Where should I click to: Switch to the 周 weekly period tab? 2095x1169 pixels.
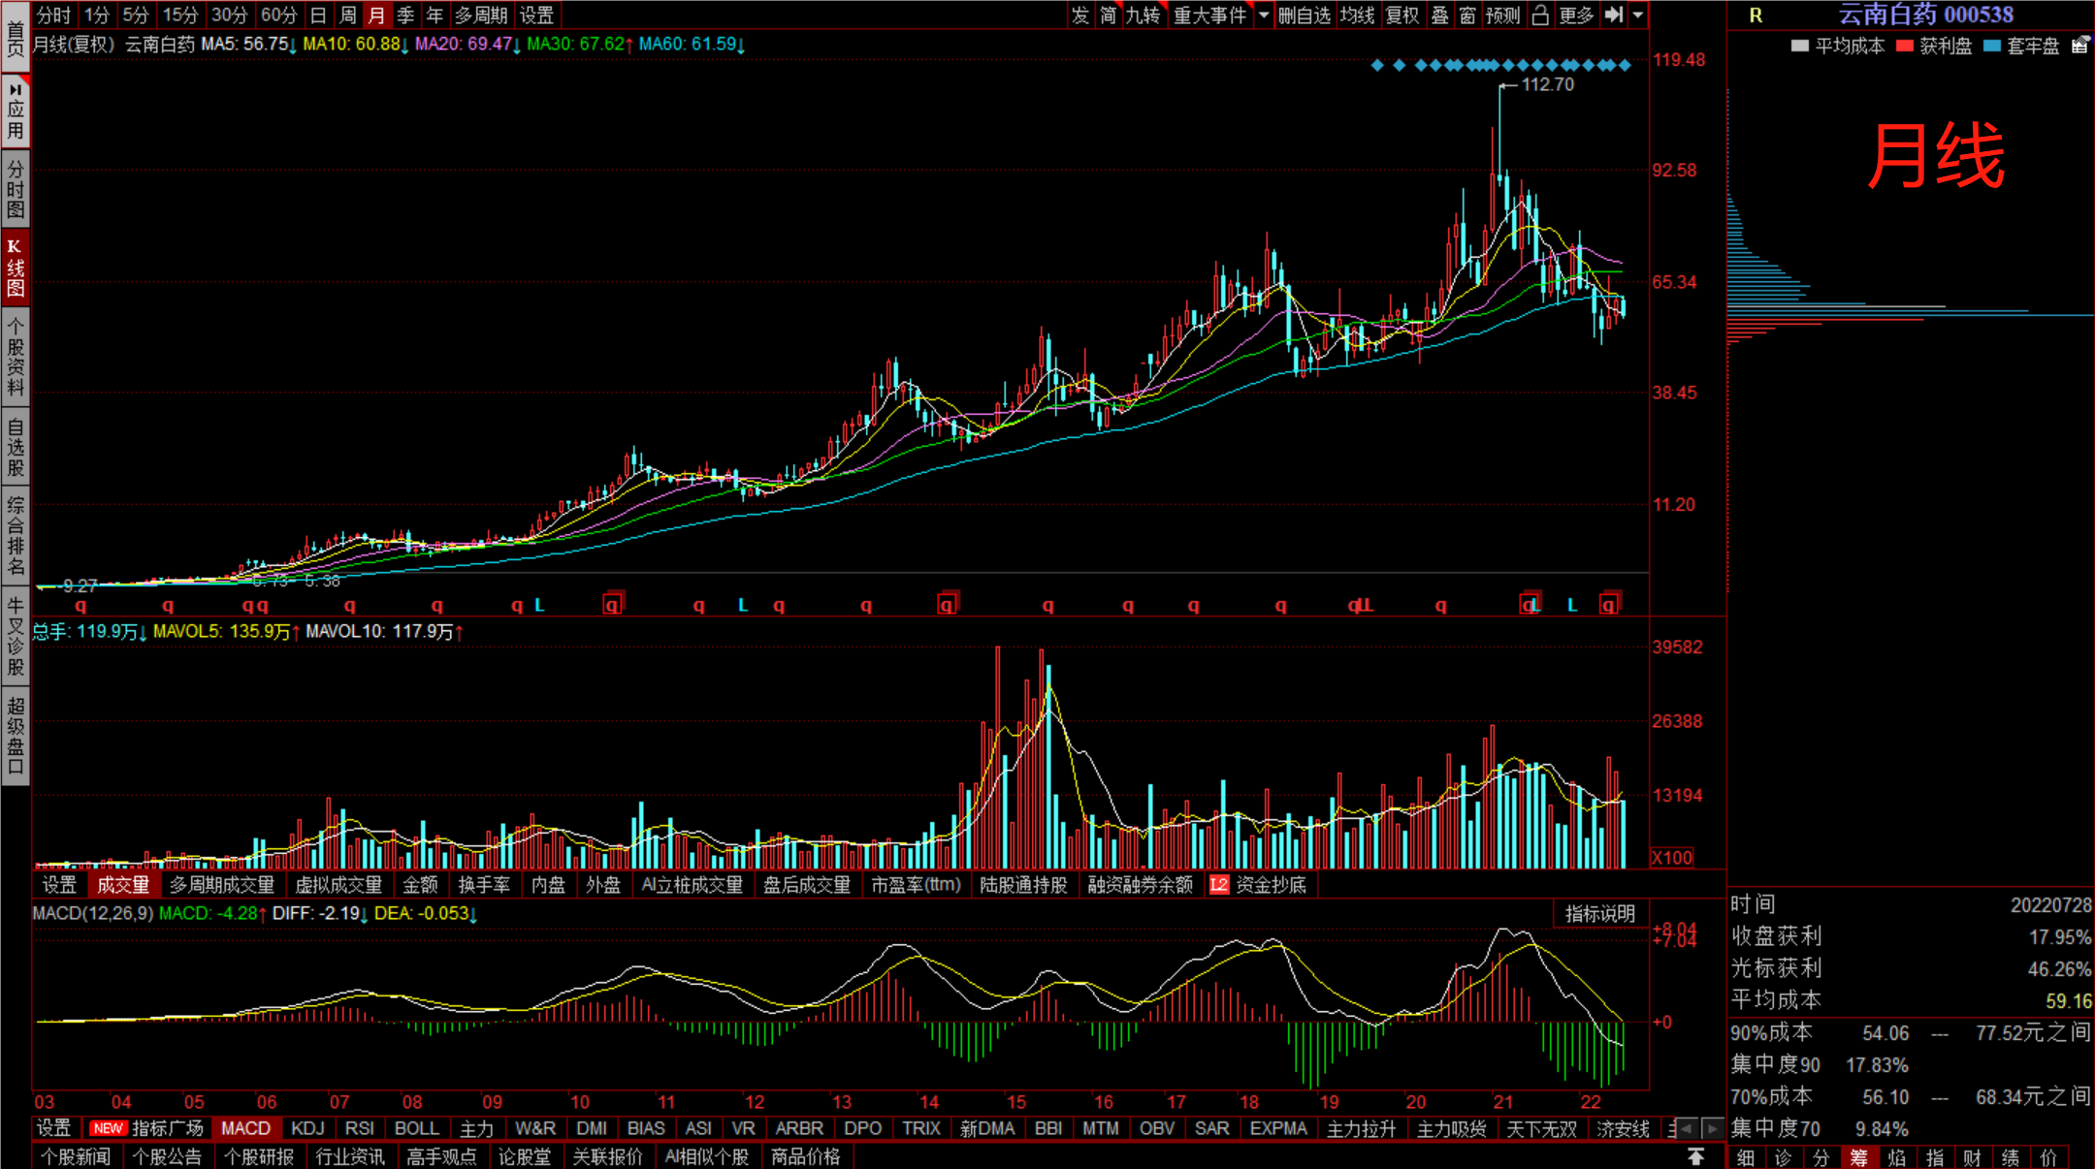click(x=347, y=15)
